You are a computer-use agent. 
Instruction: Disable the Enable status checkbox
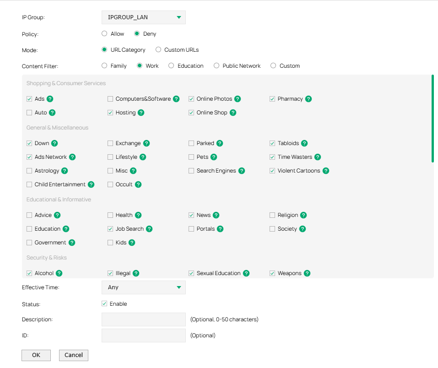[x=104, y=303]
